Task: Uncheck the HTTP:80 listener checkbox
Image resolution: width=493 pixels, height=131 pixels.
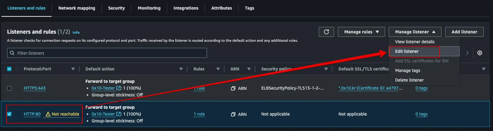Action: pyautogui.click(x=9, y=114)
